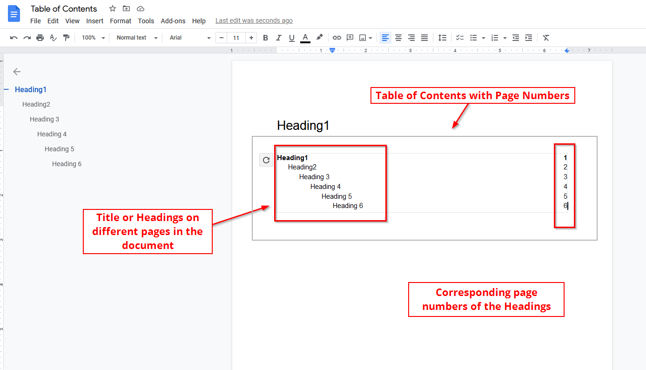
Task: Jump to Heading2 in the outline
Action: pyautogui.click(x=36, y=104)
